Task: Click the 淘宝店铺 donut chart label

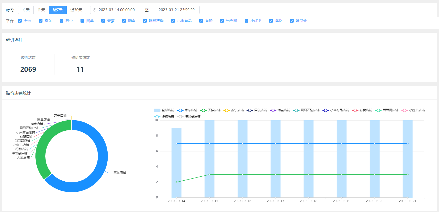Action: coord(37,124)
